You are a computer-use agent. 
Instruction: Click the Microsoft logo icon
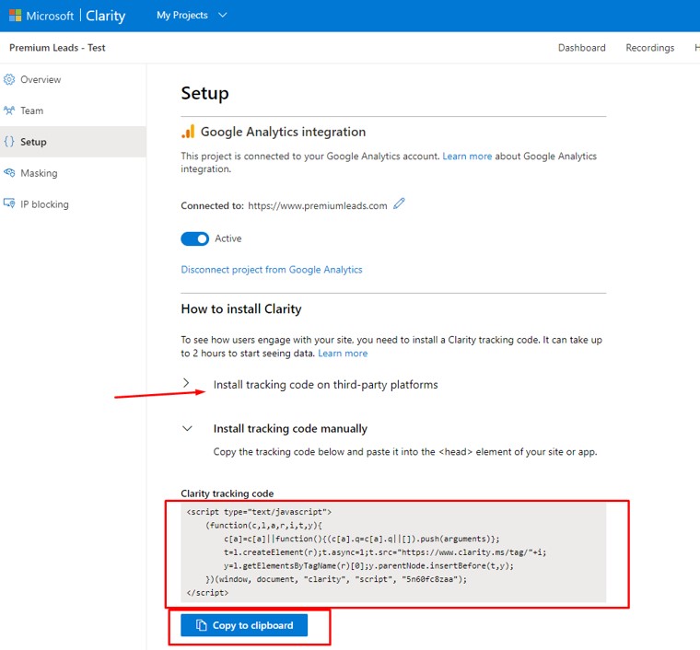coord(15,16)
